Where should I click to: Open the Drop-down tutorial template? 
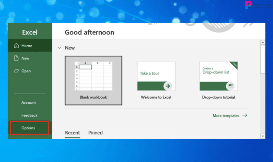[x=218, y=76]
